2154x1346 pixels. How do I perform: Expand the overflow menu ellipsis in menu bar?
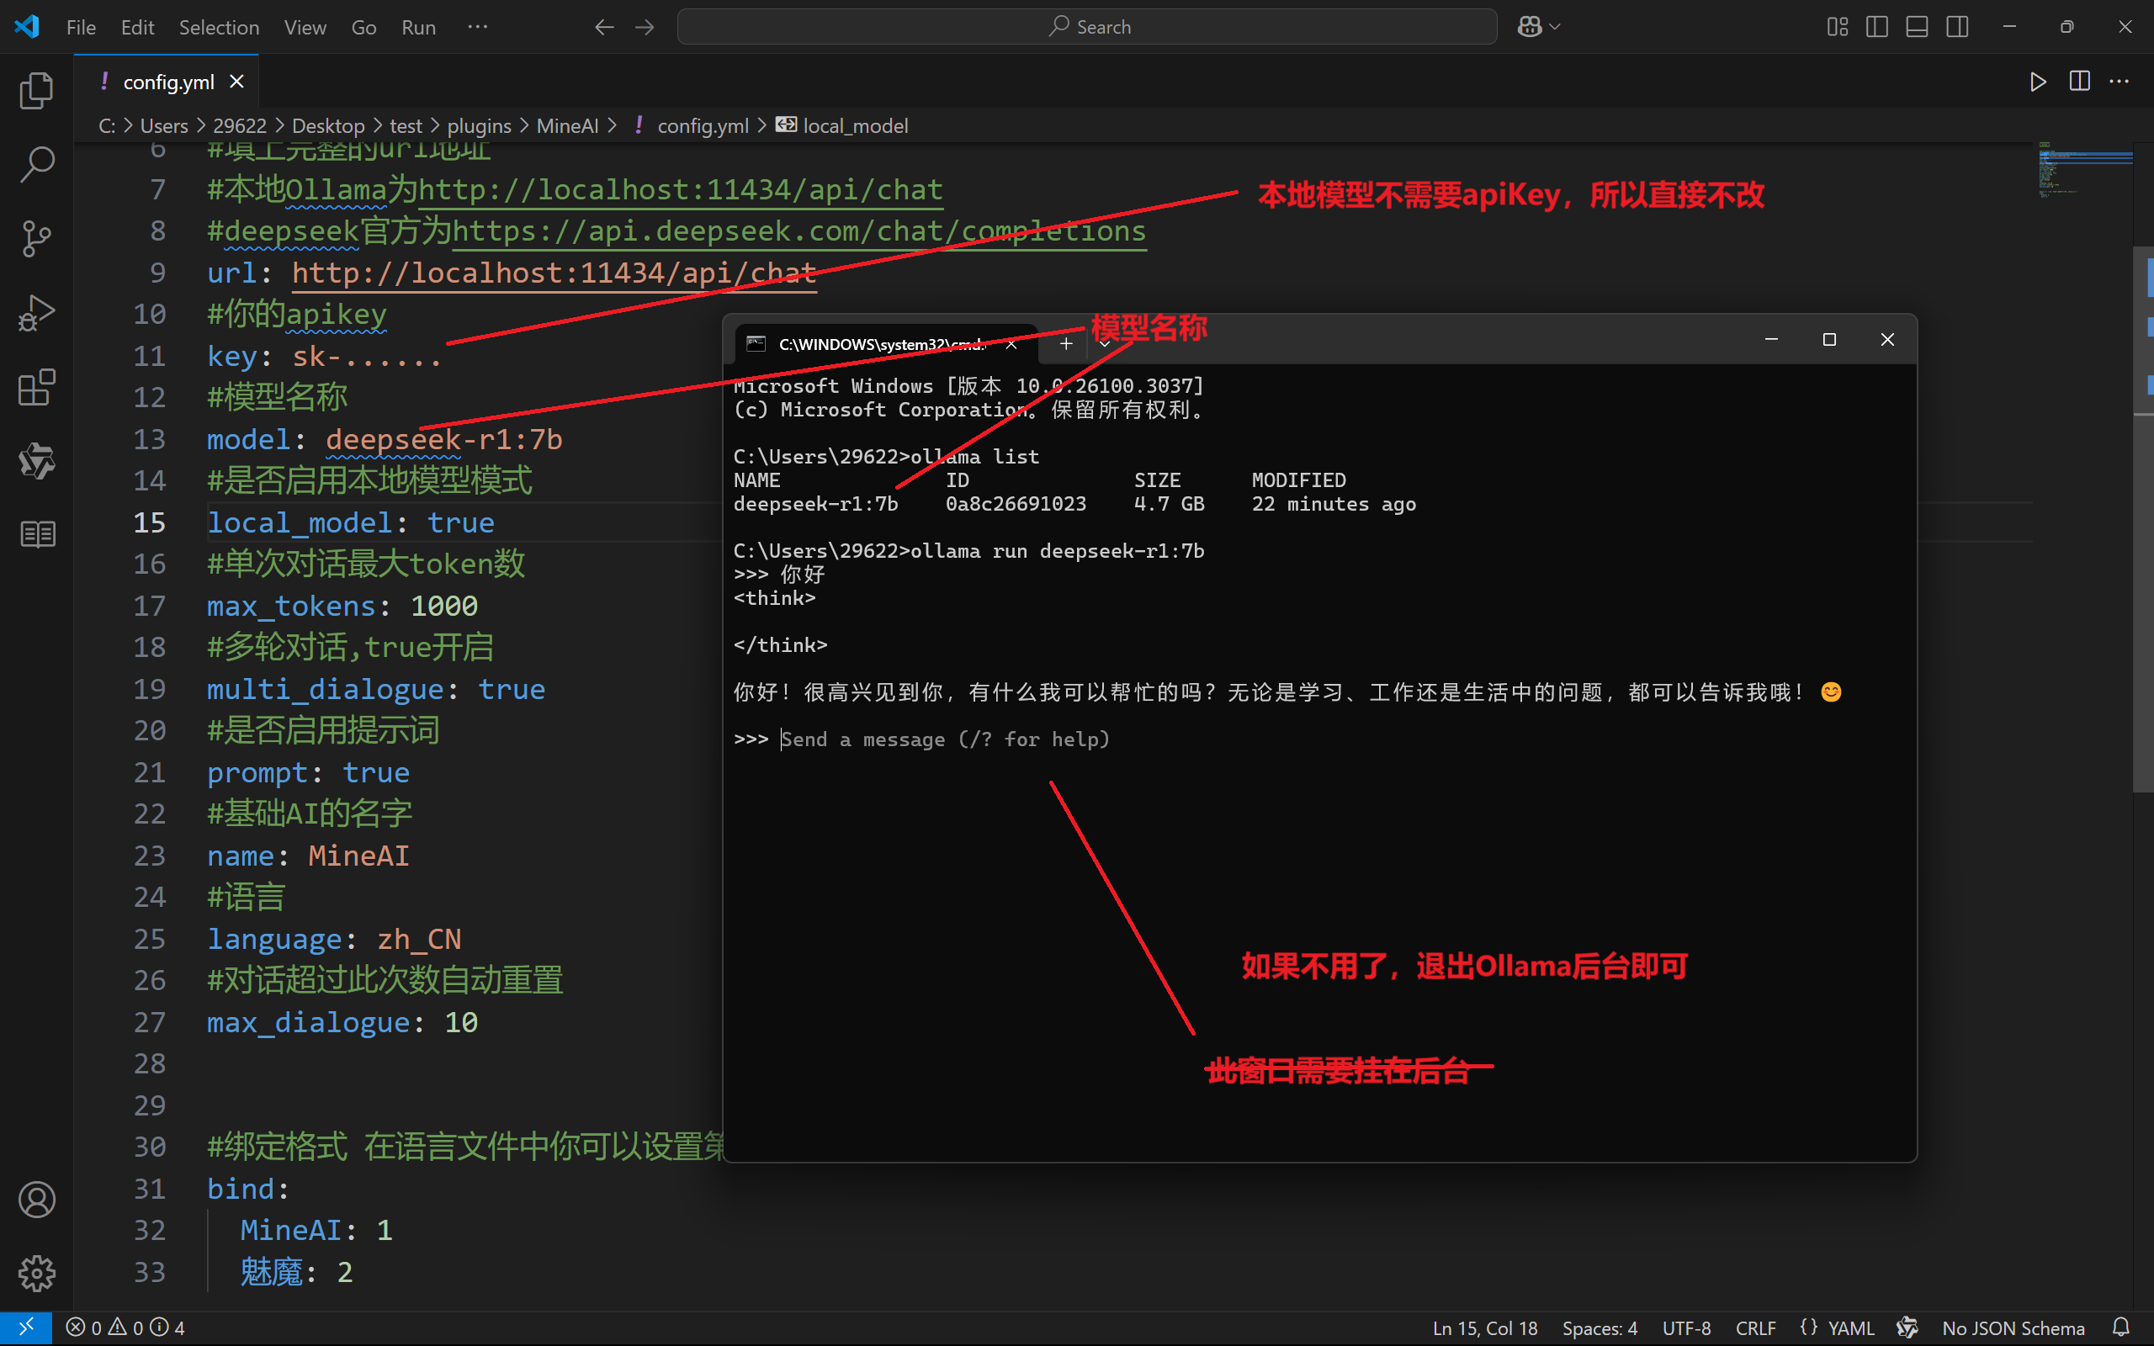478,28
